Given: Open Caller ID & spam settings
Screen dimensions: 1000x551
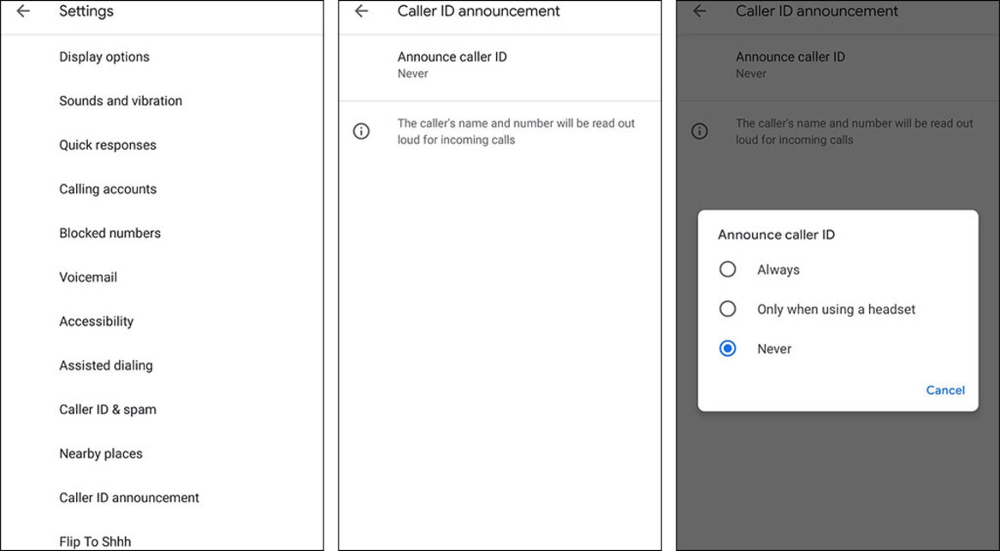Looking at the screenshot, I should tap(162, 409).
